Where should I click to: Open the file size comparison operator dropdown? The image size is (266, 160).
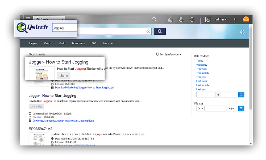[x=201, y=109]
